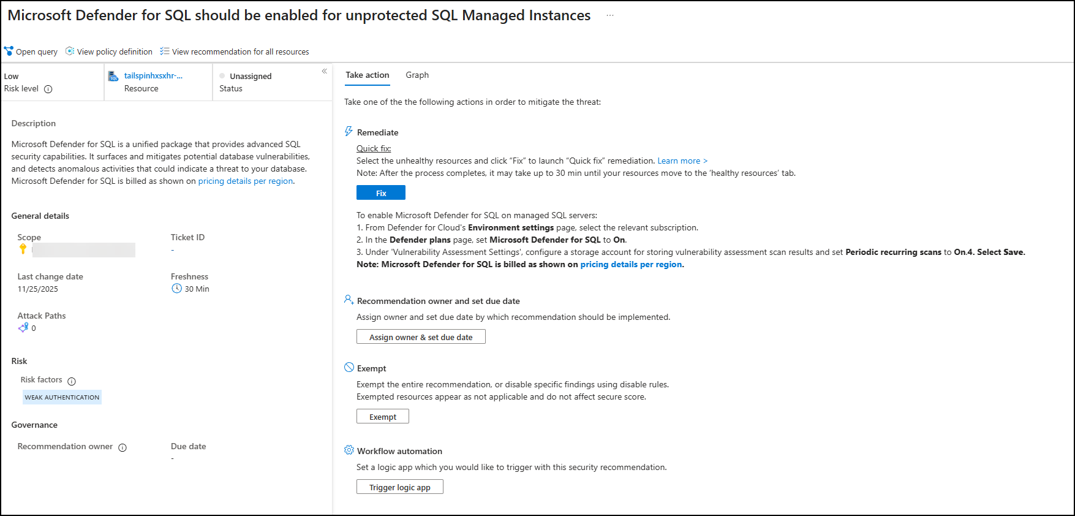
Task: Show Recommendation owner info tooltip
Action: click(123, 447)
